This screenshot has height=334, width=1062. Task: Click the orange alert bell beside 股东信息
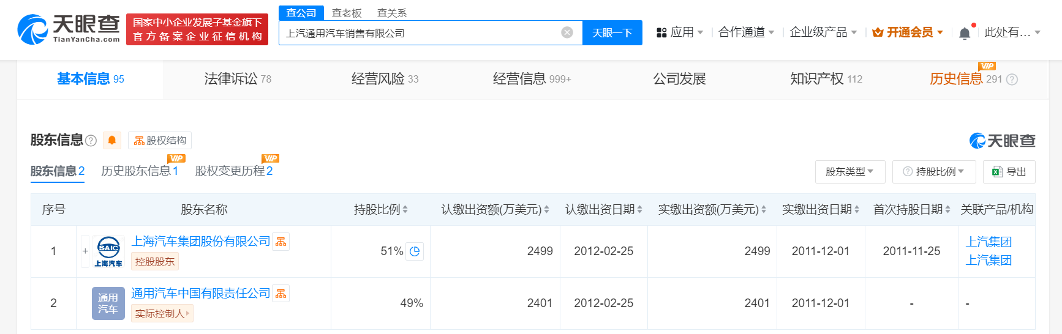pyautogui.click(x=112, y=140)
